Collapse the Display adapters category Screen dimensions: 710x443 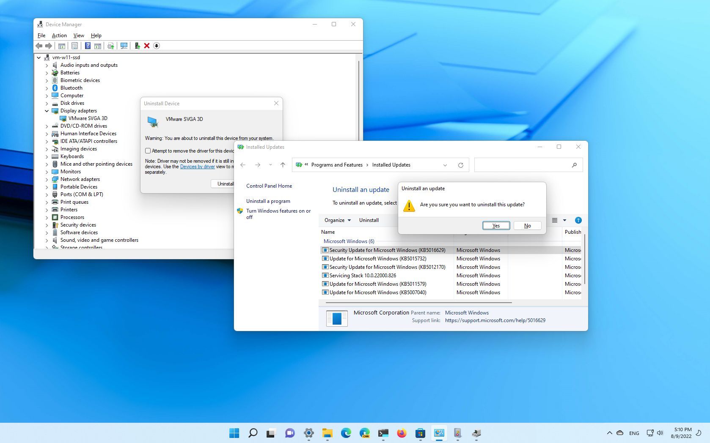pyautogui.click(x=47, y=111)
